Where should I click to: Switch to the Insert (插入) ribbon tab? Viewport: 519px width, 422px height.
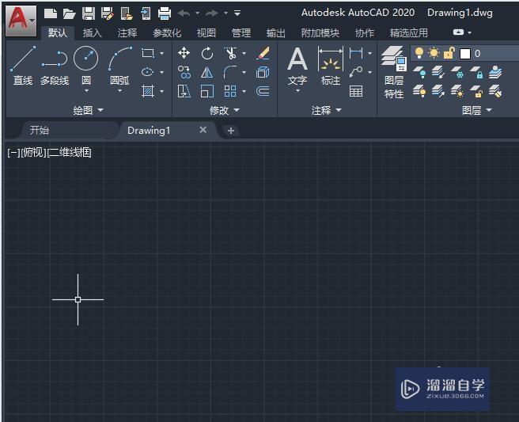(92, 32)
